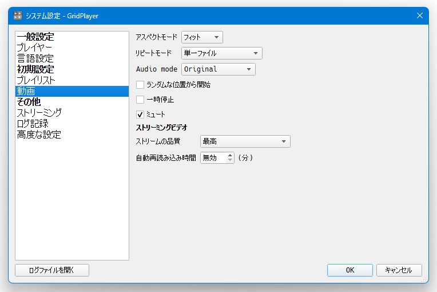Screen dimensions: 437x292
Task: Select 高度な設定 in settings list
Action: point(72,135)
